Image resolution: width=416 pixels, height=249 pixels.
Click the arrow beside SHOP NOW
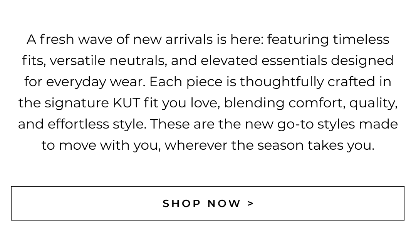[251, 203]
